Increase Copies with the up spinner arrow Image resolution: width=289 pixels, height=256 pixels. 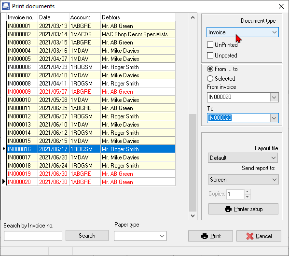[x=248, y=192]
